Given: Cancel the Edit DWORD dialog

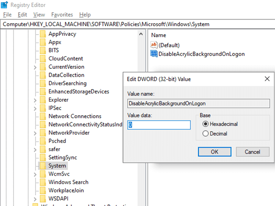Looking at the screenshot, I should pyautogui.click(x=253, y=152).
